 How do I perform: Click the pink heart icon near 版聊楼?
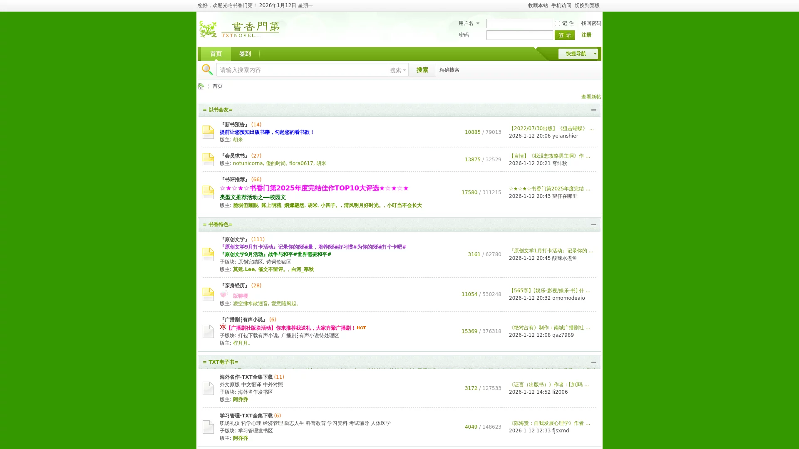tap(223, 295)
